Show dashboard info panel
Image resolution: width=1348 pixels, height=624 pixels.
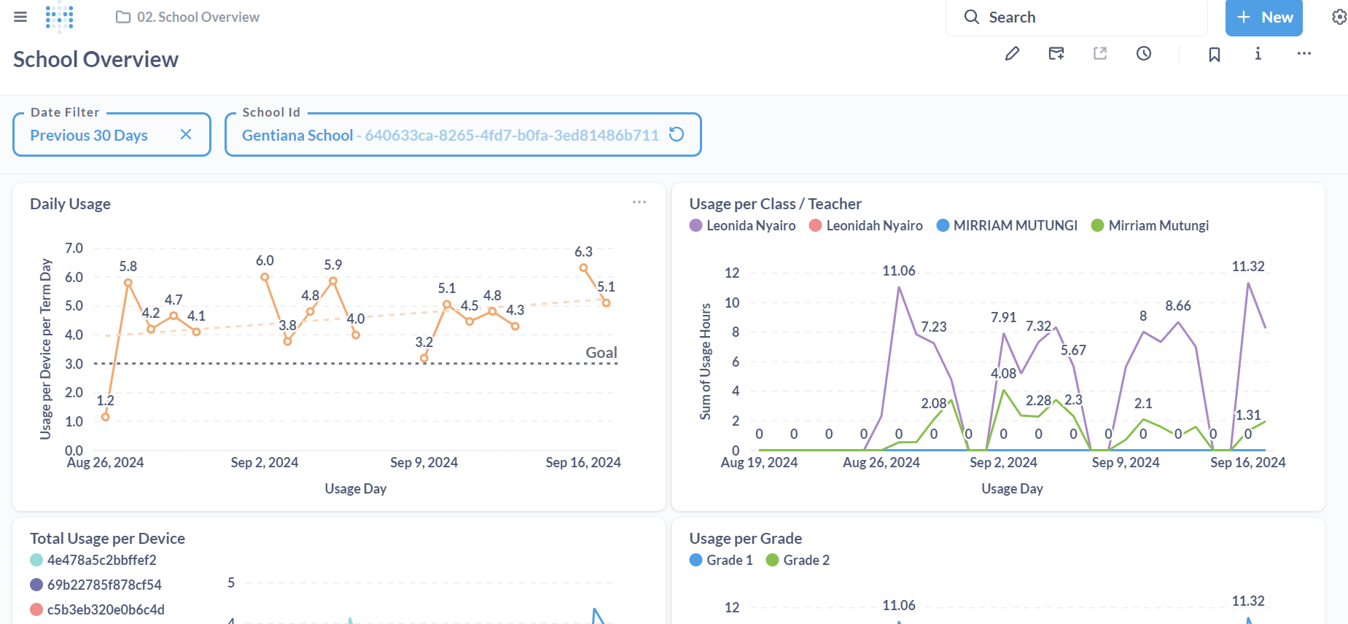1258,53
